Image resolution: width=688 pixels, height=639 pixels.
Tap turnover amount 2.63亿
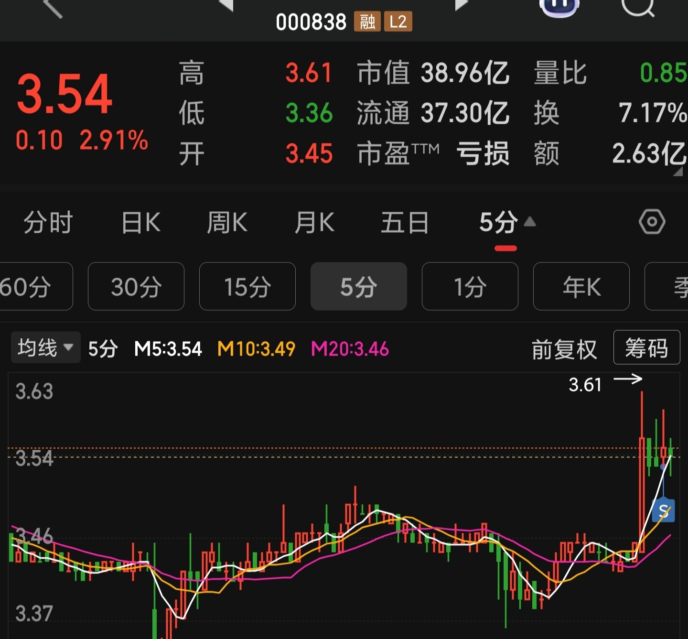tap(649, 153)
